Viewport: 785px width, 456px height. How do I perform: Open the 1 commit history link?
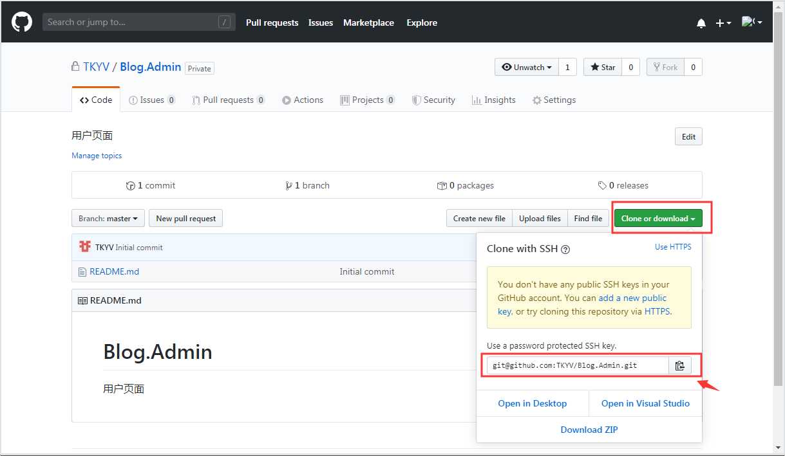click(151, 185)
